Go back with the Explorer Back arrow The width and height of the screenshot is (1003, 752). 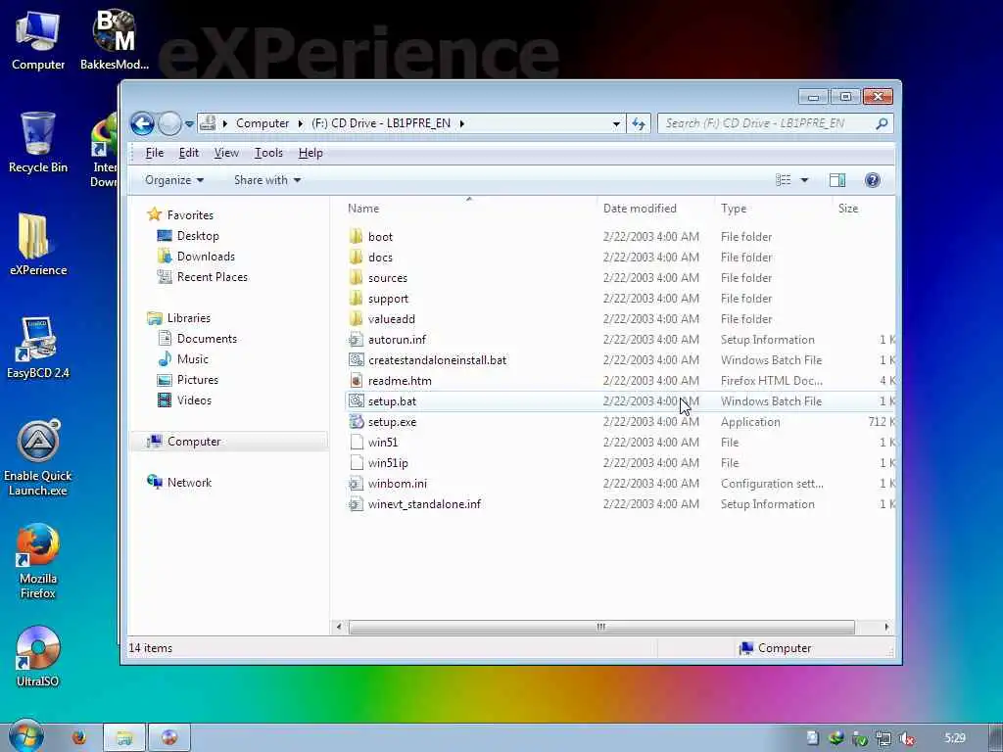coord(142,123)
